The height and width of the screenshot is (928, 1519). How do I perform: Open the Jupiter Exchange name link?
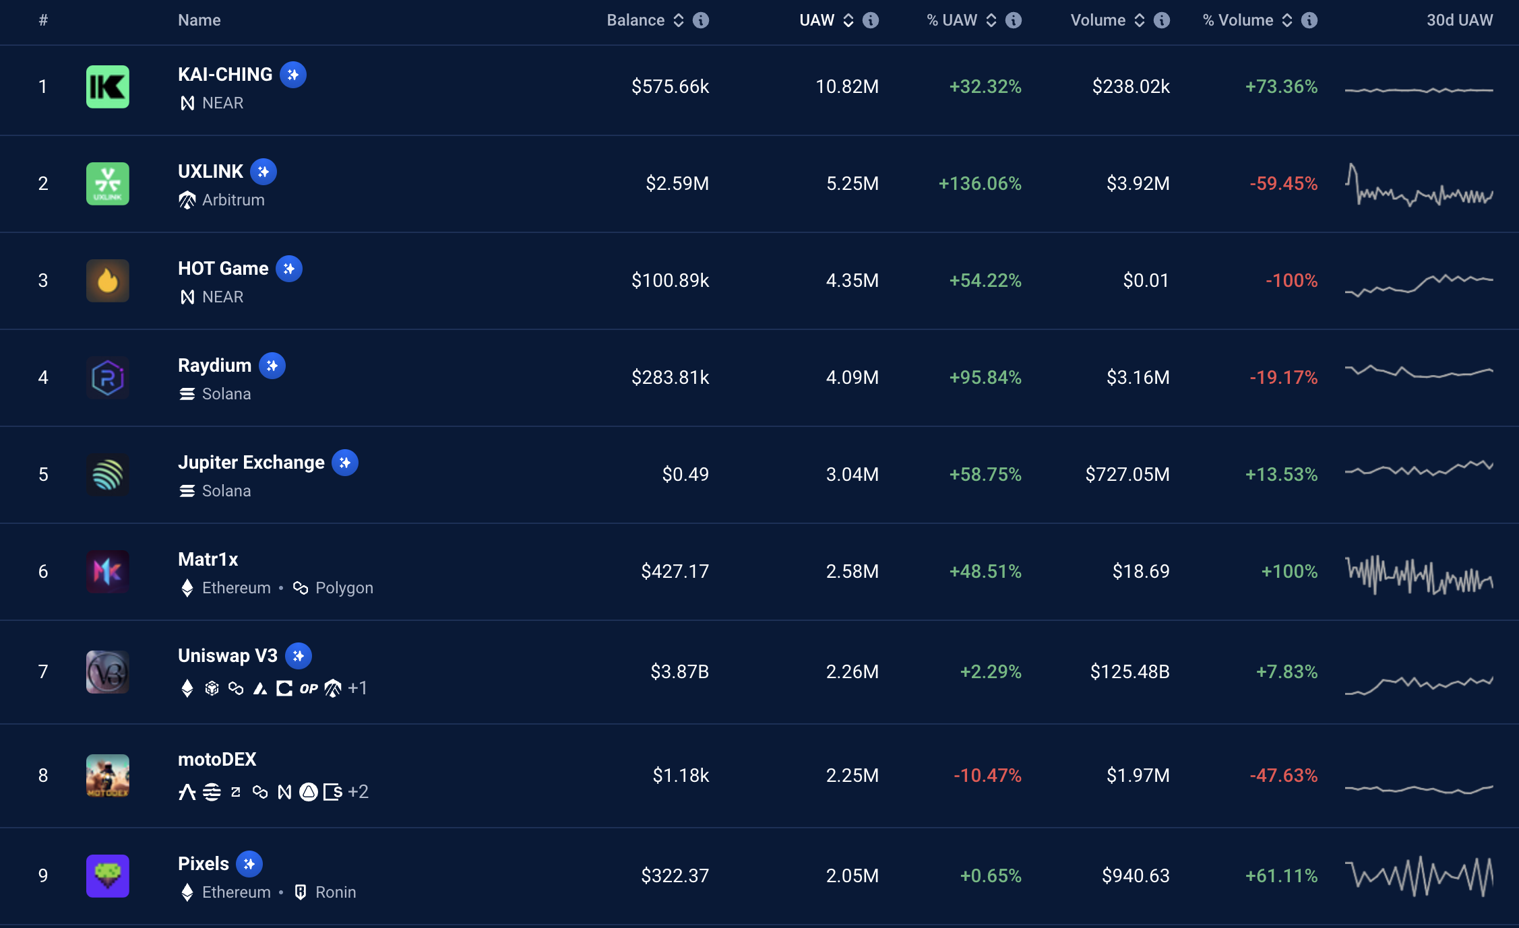(251, 463)
